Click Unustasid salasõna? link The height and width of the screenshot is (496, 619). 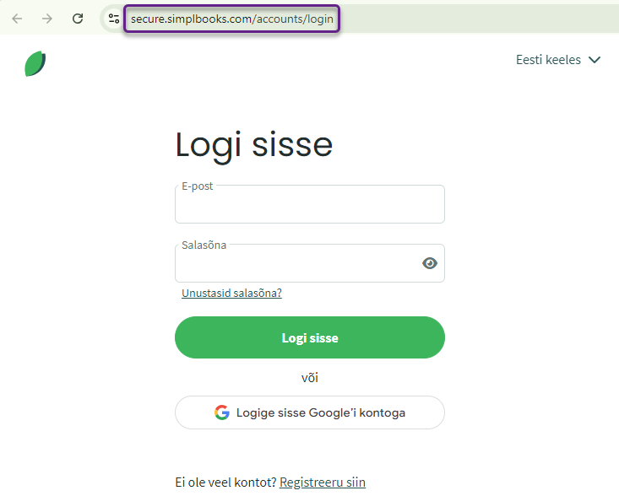[x=231, y=293]
